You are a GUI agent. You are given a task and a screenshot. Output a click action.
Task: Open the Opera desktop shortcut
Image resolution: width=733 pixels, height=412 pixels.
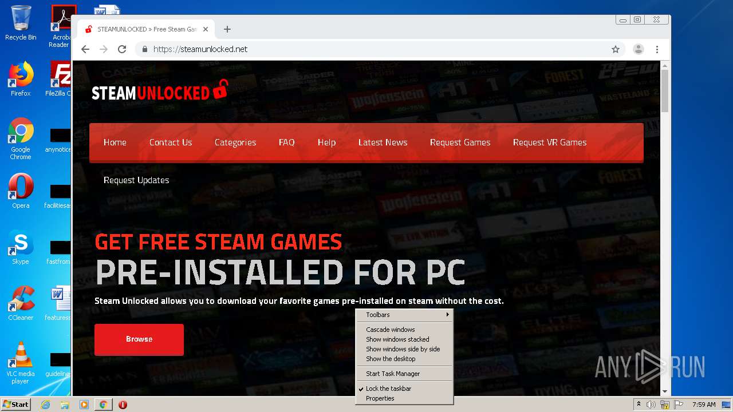coord(21,191)
